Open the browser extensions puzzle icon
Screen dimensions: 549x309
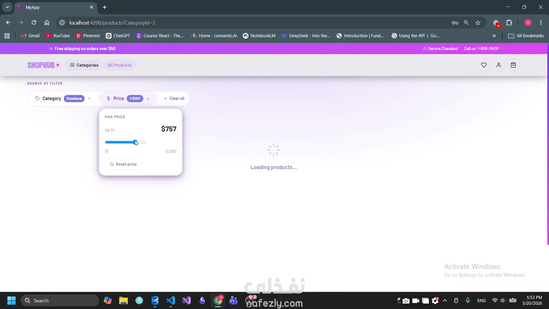click(509, 23)
